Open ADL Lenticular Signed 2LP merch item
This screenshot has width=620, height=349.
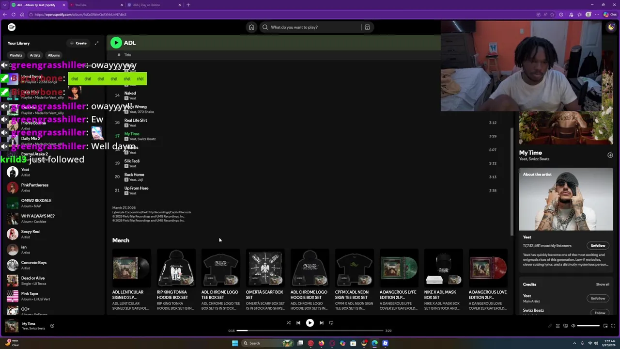132,280
